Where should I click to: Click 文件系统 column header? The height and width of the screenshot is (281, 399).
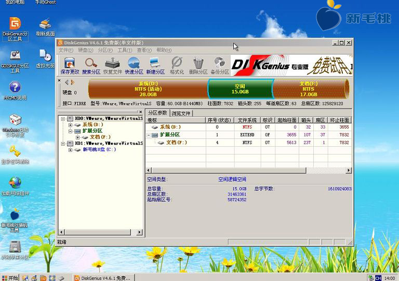[247, 120]
